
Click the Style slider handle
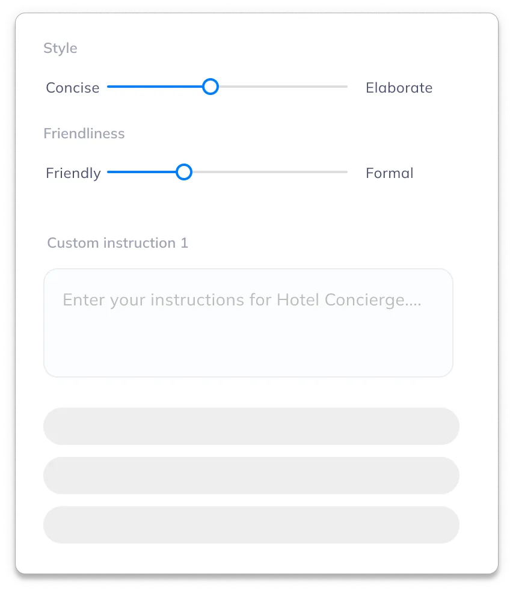pos(210,87)
